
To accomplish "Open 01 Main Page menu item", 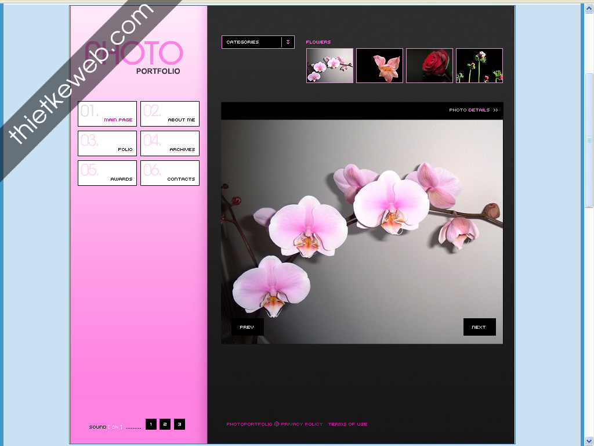I will (x=107, y=114).
